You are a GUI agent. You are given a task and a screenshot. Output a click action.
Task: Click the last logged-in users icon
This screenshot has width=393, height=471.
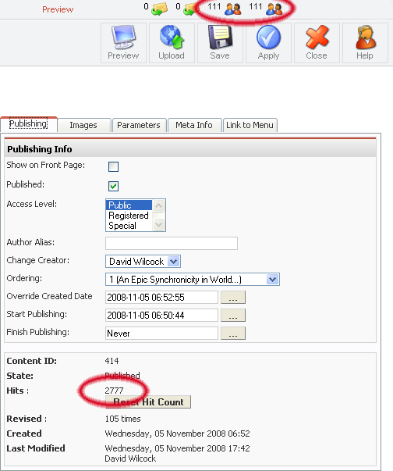[274, 9]
